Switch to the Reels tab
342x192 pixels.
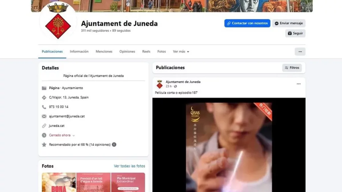146,51
